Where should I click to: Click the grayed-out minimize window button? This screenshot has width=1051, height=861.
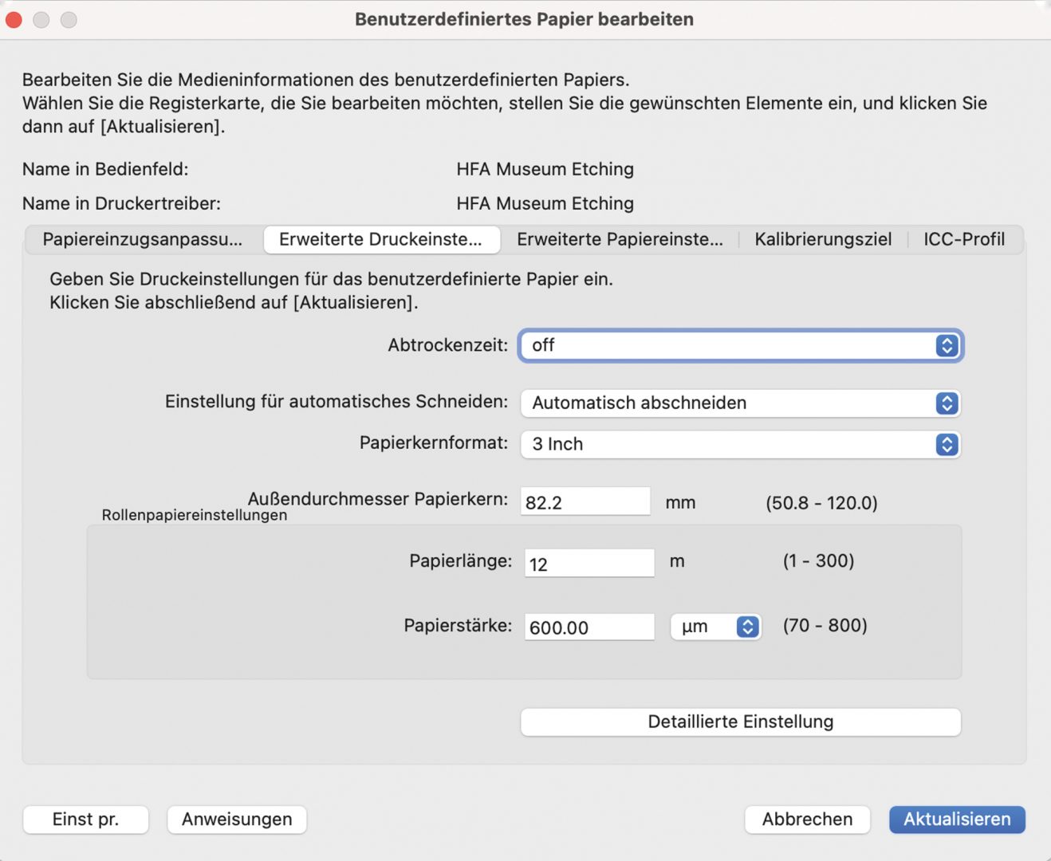41,19
